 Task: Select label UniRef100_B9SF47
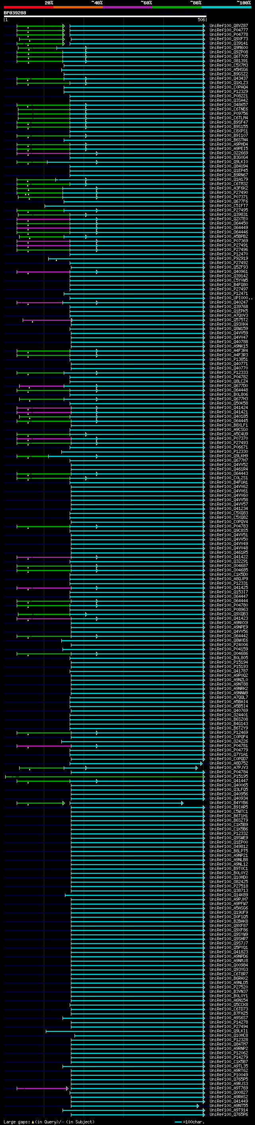click(x=229, y=122)
